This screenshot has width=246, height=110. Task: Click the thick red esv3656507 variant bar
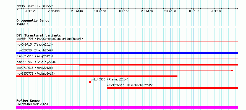click(173, 88)
